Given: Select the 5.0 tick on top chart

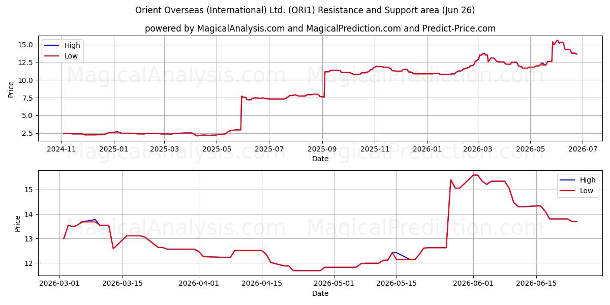Looking at the screenshot, I should click(28, 115).
